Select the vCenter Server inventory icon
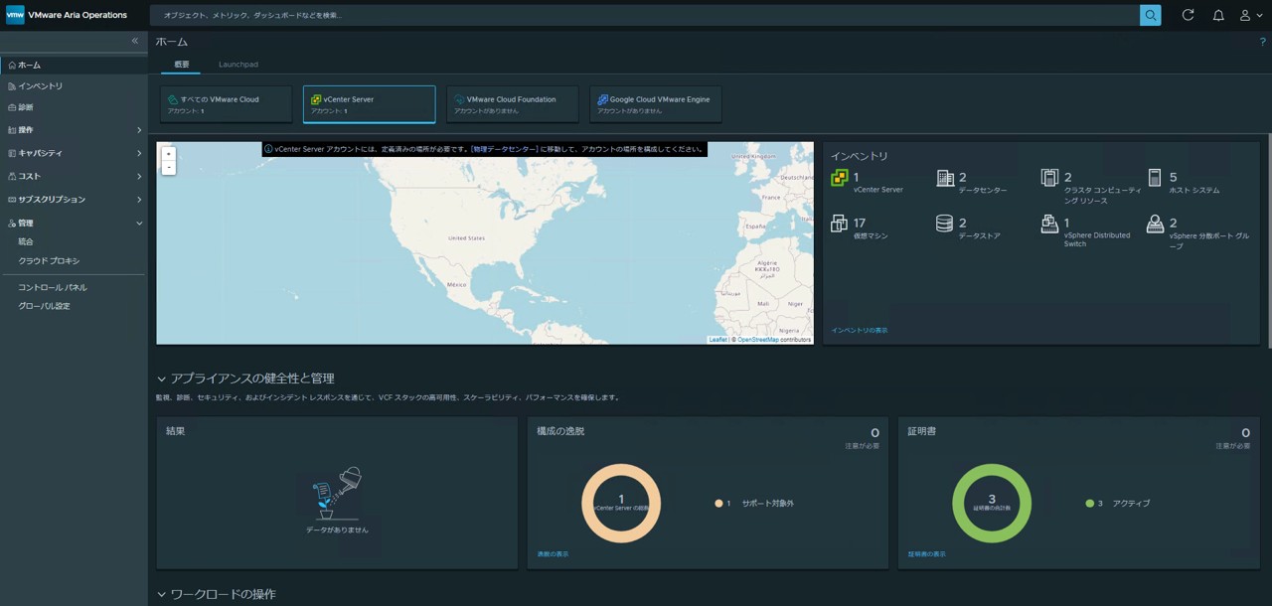This screenshot has width=1272, height=606. pyautogui.click(x=840, y=178)
